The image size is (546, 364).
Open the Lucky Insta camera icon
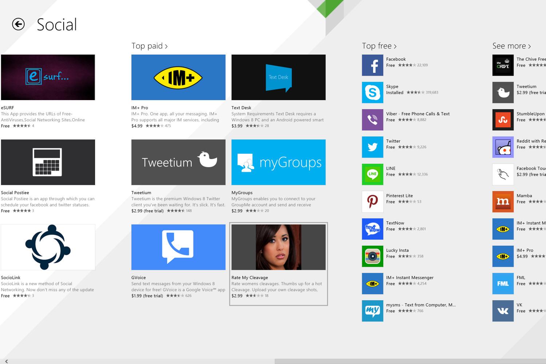pos(372,256)
